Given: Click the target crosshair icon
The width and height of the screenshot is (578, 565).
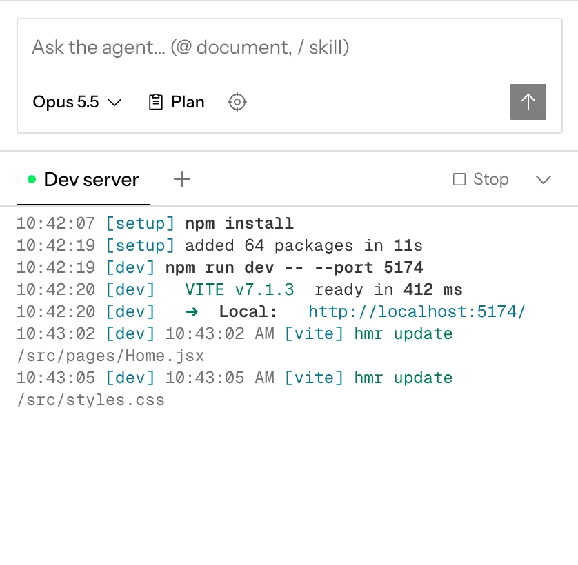Looking at the screenshot, I should pyautogui.click(x=237, y=102).
